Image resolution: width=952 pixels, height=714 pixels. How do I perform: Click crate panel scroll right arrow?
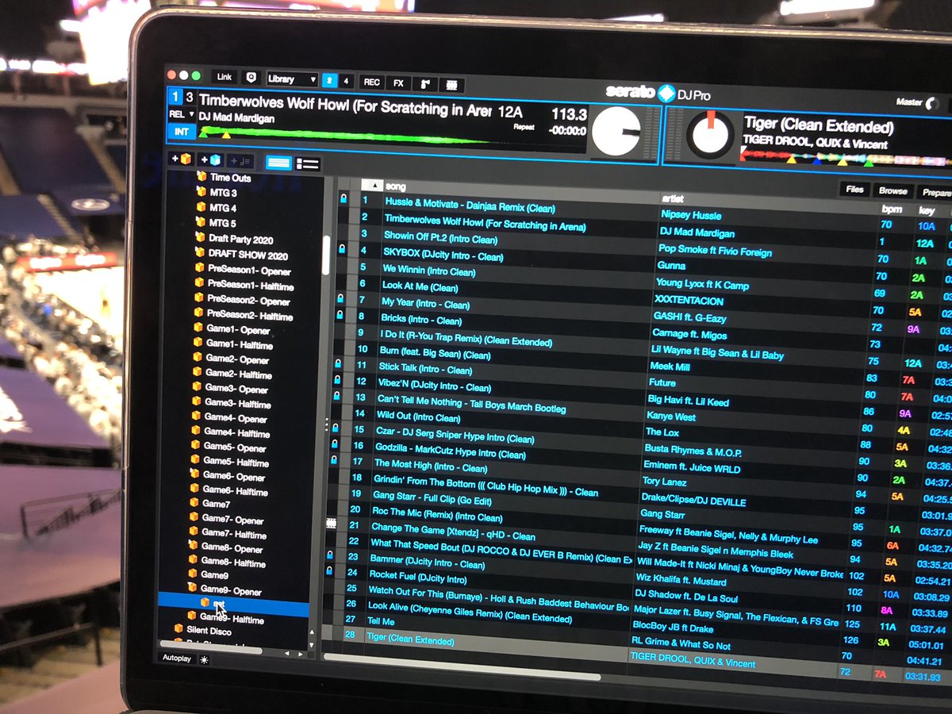301,655
